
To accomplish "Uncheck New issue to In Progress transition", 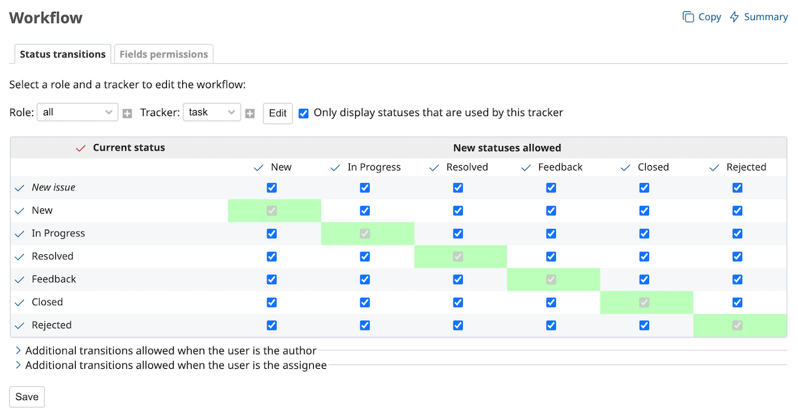I will (x=364, y=188).
